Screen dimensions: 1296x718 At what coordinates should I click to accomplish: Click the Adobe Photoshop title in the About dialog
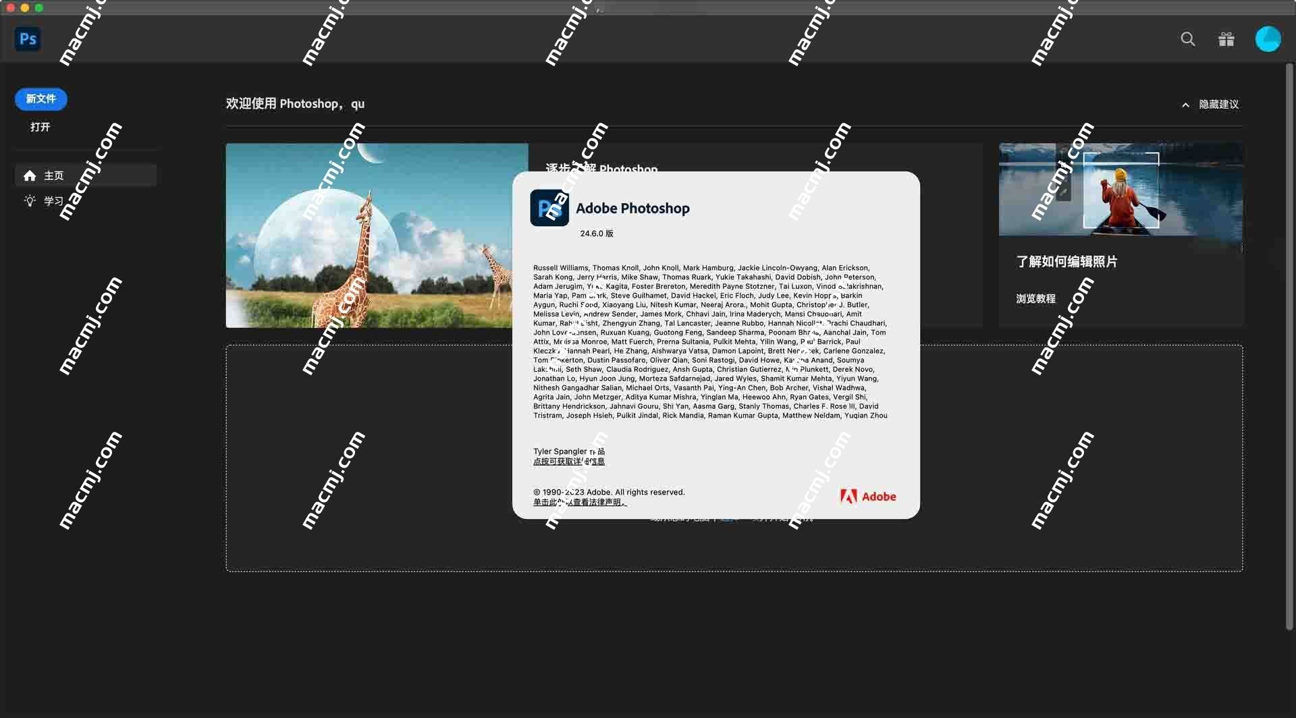point(632,209)
